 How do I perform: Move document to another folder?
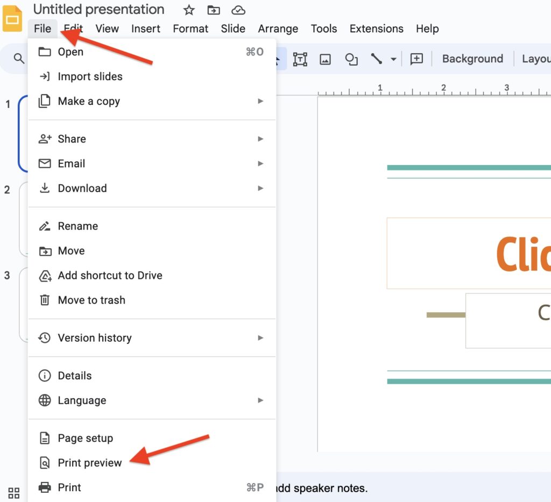[213, 10]
